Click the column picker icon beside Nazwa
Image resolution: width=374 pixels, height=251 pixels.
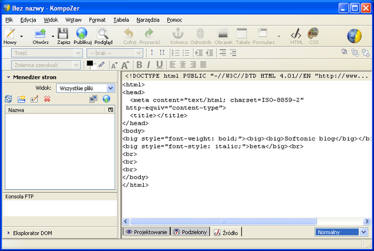(111, 110)
